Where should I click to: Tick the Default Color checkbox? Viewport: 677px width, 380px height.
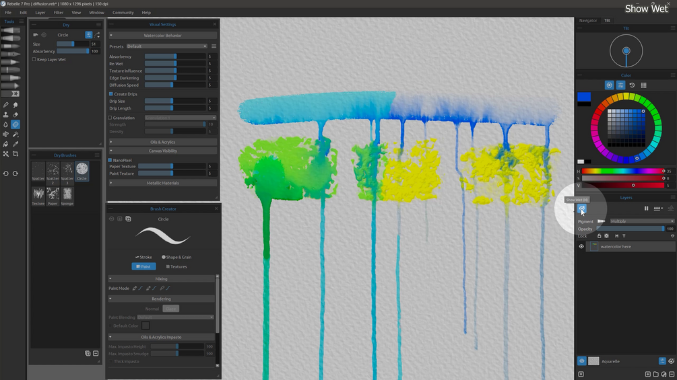click(x=110, y=326)
